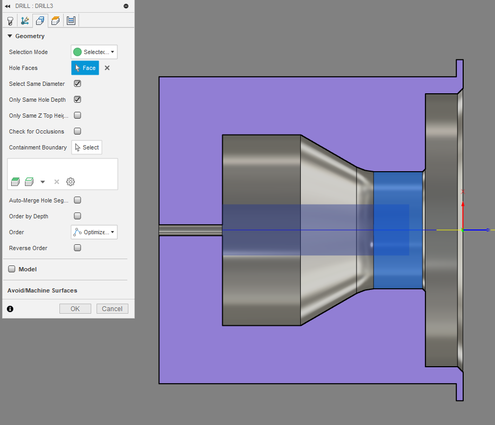
Task: Enable Reverse Order checkbox
Action: [77, 248]
